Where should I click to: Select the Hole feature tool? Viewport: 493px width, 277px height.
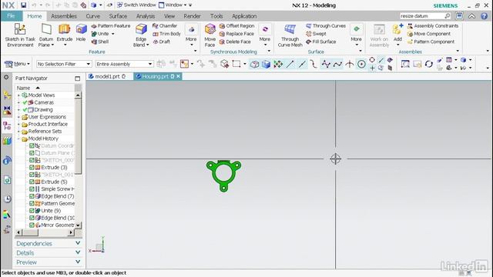pos(81,32)
